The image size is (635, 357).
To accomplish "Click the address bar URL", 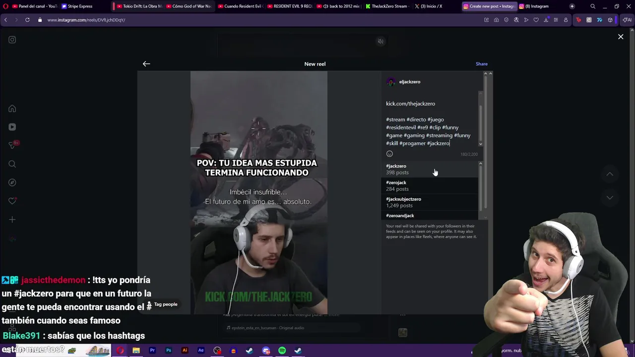I will [86, 20].
